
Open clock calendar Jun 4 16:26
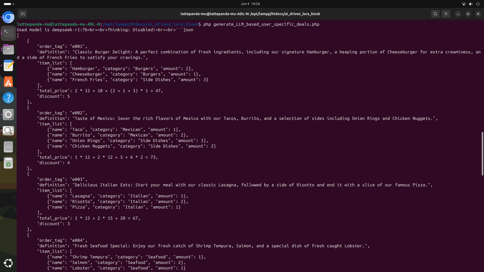pos(250,4)
